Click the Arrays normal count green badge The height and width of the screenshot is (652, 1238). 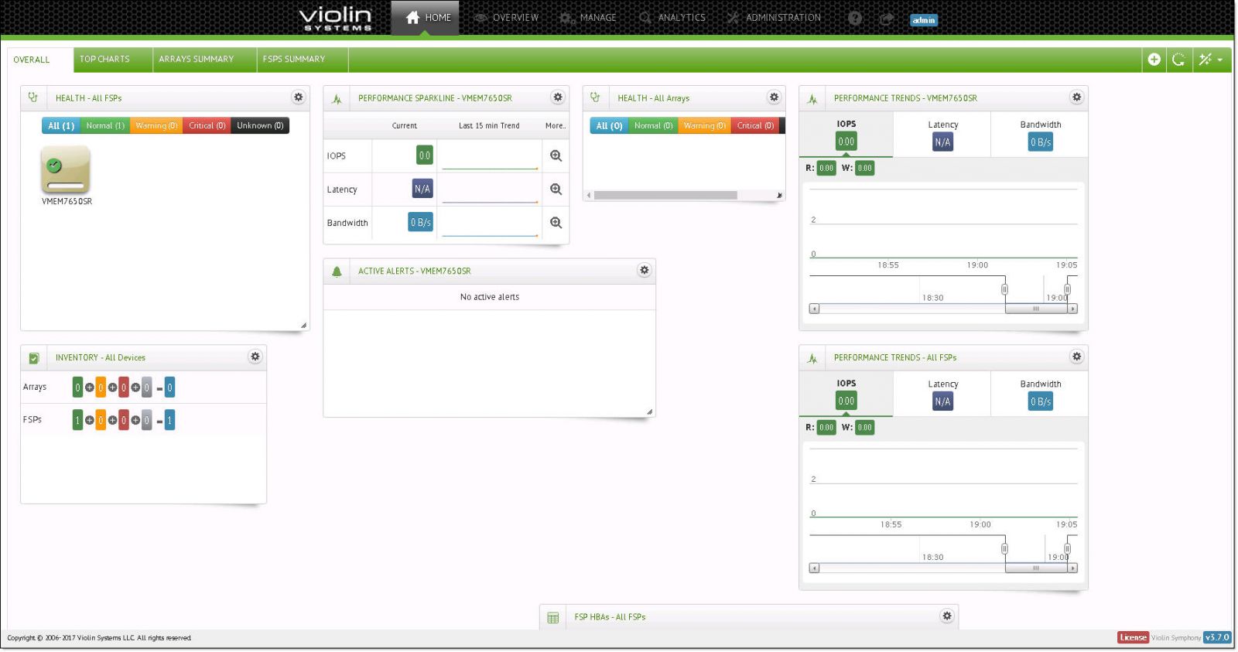point(77,387)
